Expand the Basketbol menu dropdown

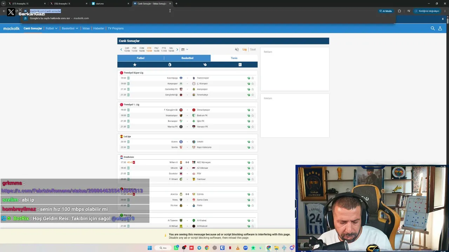70,28
